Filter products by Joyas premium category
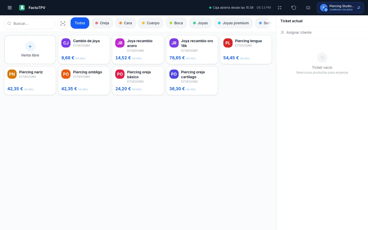The height and width of the screenshot is (230, 368). pos(233,23)
